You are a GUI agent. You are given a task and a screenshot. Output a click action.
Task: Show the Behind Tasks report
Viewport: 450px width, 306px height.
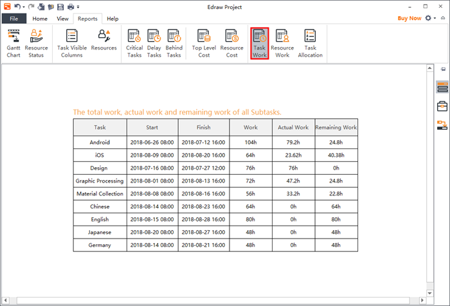coord(174,43)
